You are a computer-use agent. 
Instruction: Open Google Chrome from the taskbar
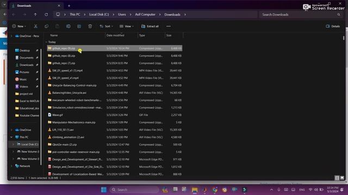coord(215,190)
